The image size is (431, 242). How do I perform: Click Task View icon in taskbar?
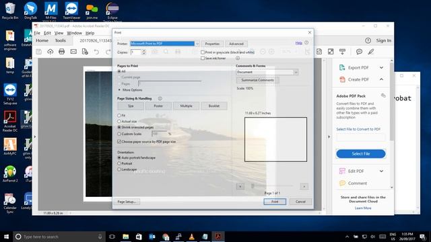pos(112,237)
